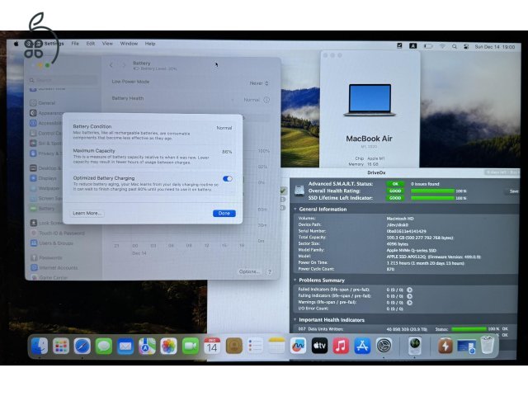
Task: Open the brown lightning bolt app in Dock
Action: (445, 346)
